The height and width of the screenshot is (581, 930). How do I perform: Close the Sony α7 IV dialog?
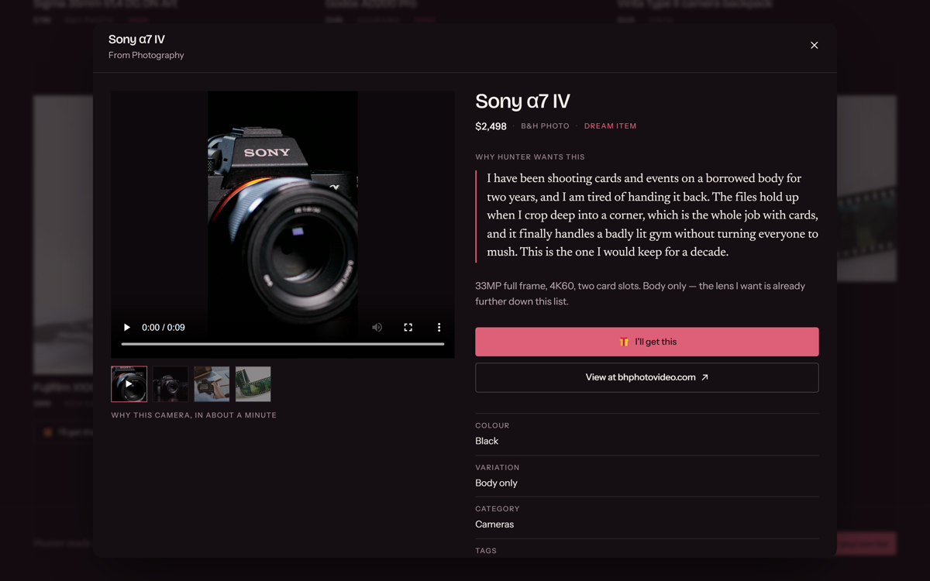point(814,45)
